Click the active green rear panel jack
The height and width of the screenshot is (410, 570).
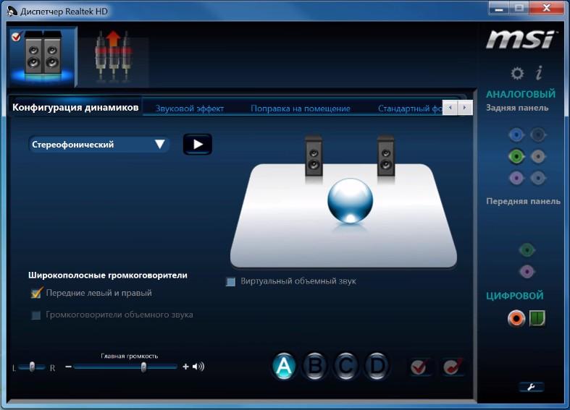click(516, 156)
